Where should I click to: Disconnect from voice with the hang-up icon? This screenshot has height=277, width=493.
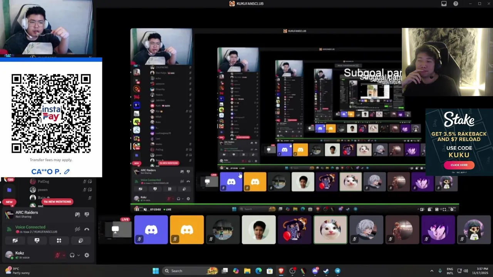[87, 229]
